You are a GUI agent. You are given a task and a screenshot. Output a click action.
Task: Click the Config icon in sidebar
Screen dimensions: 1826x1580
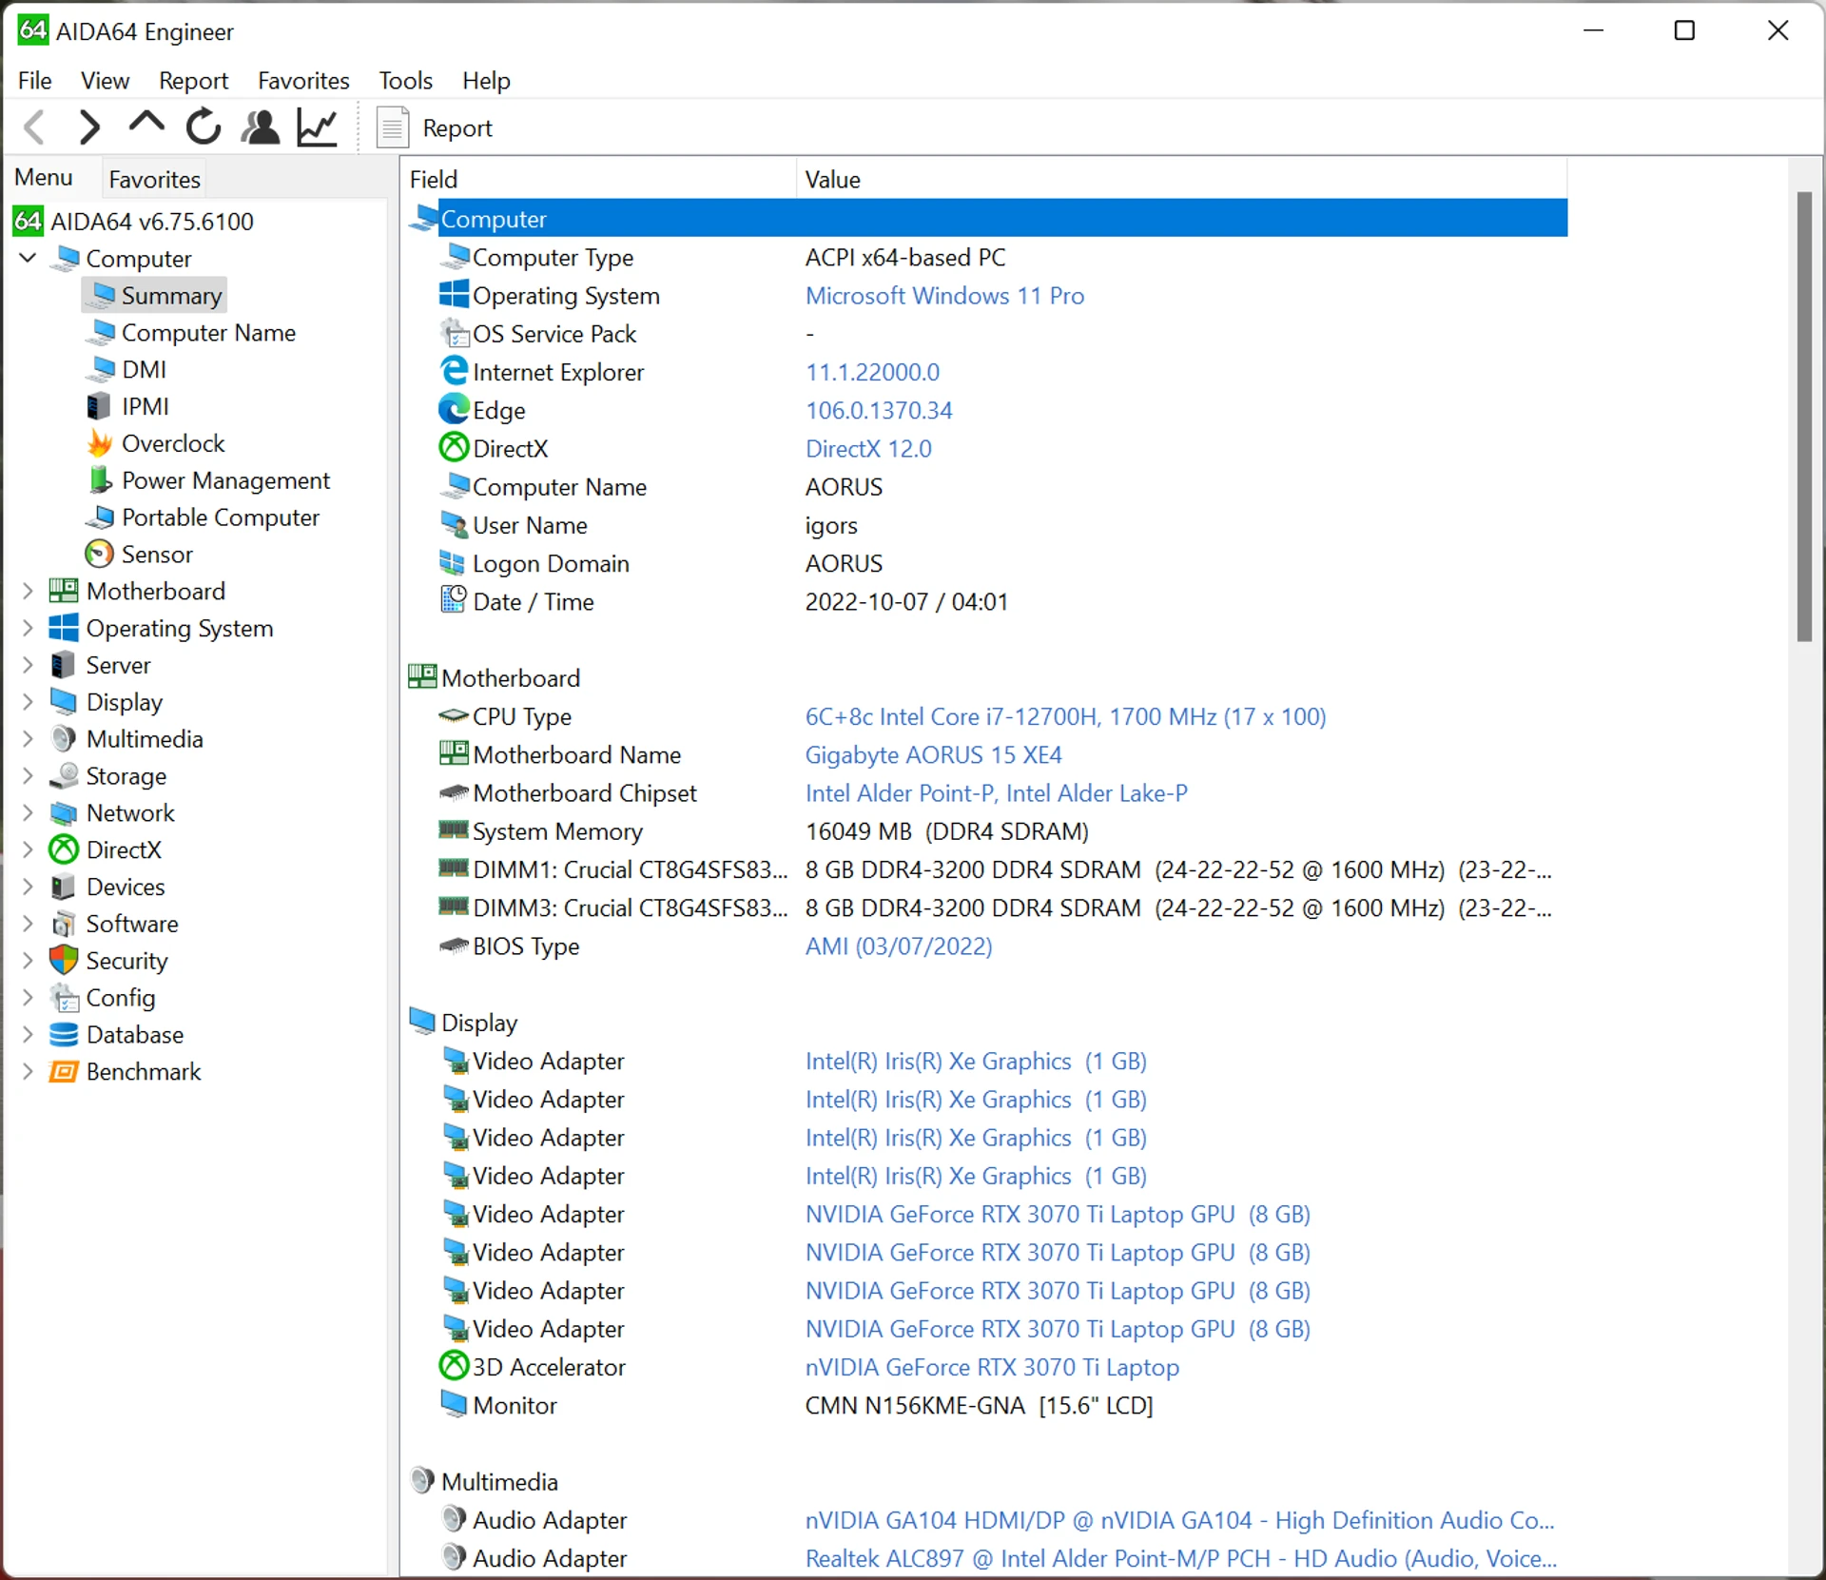[64, 998]
